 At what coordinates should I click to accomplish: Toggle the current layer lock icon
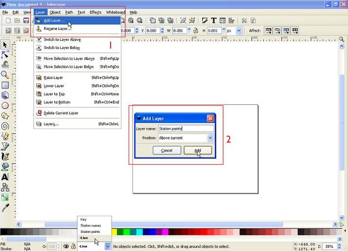[73, 246]
